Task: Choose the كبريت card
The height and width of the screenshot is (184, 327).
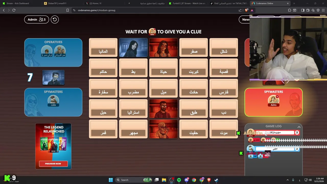Action: (194, 68)
